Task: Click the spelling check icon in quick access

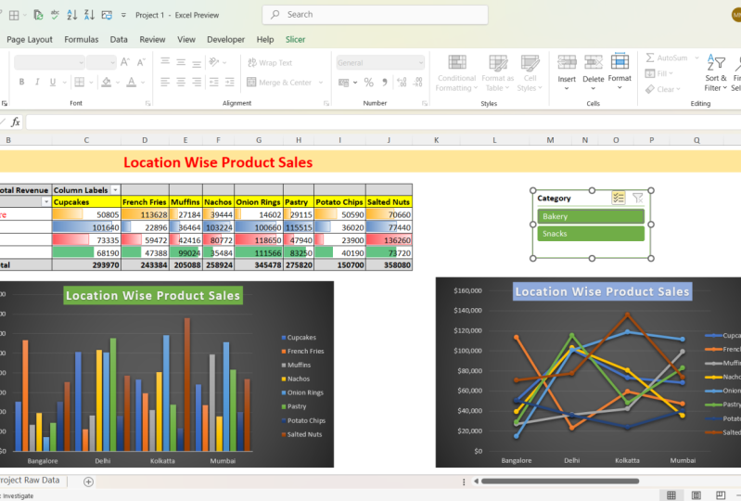Action: point(56,15)
